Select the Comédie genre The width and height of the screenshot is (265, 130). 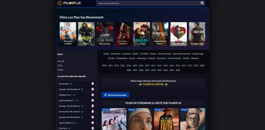144,54
